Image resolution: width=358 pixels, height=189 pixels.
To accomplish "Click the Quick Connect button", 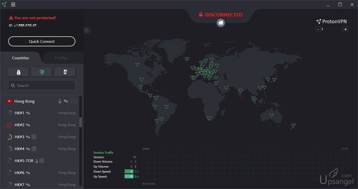I will (42, 41).
